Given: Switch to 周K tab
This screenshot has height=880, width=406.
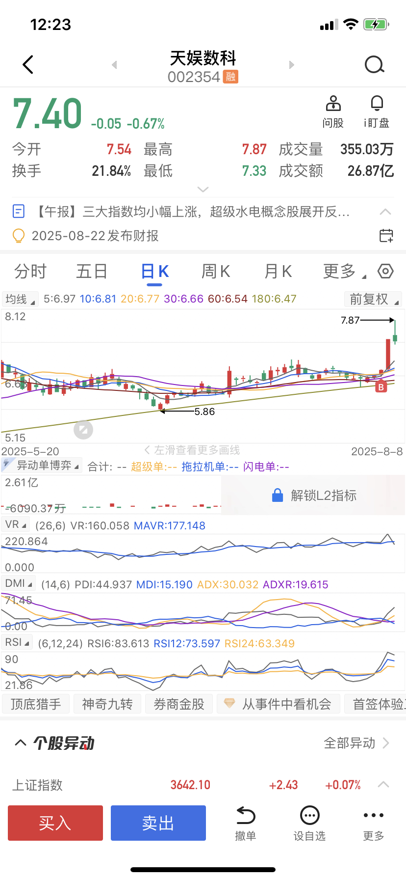Looking at the screenshot, I should point(216,271).
